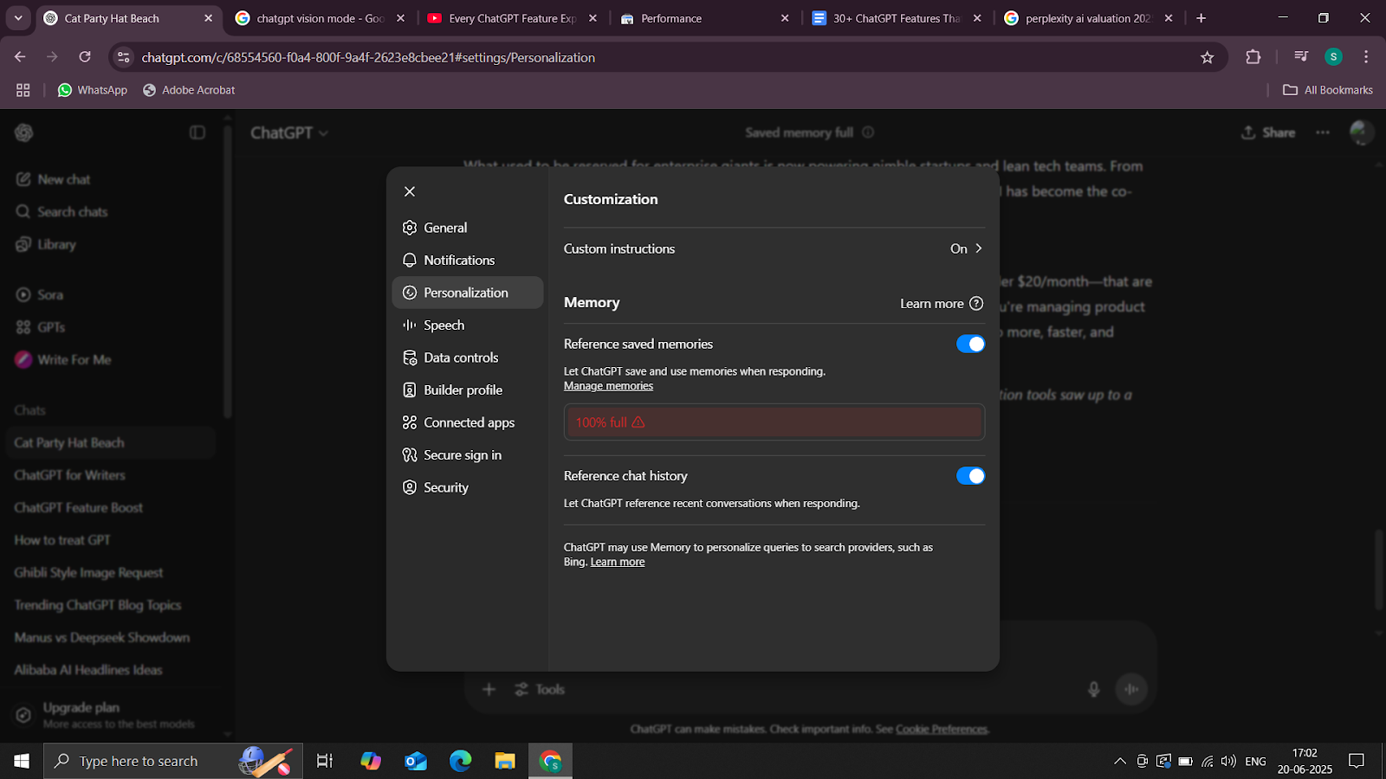Open the How to treat GPT chat

click(62, 540)
